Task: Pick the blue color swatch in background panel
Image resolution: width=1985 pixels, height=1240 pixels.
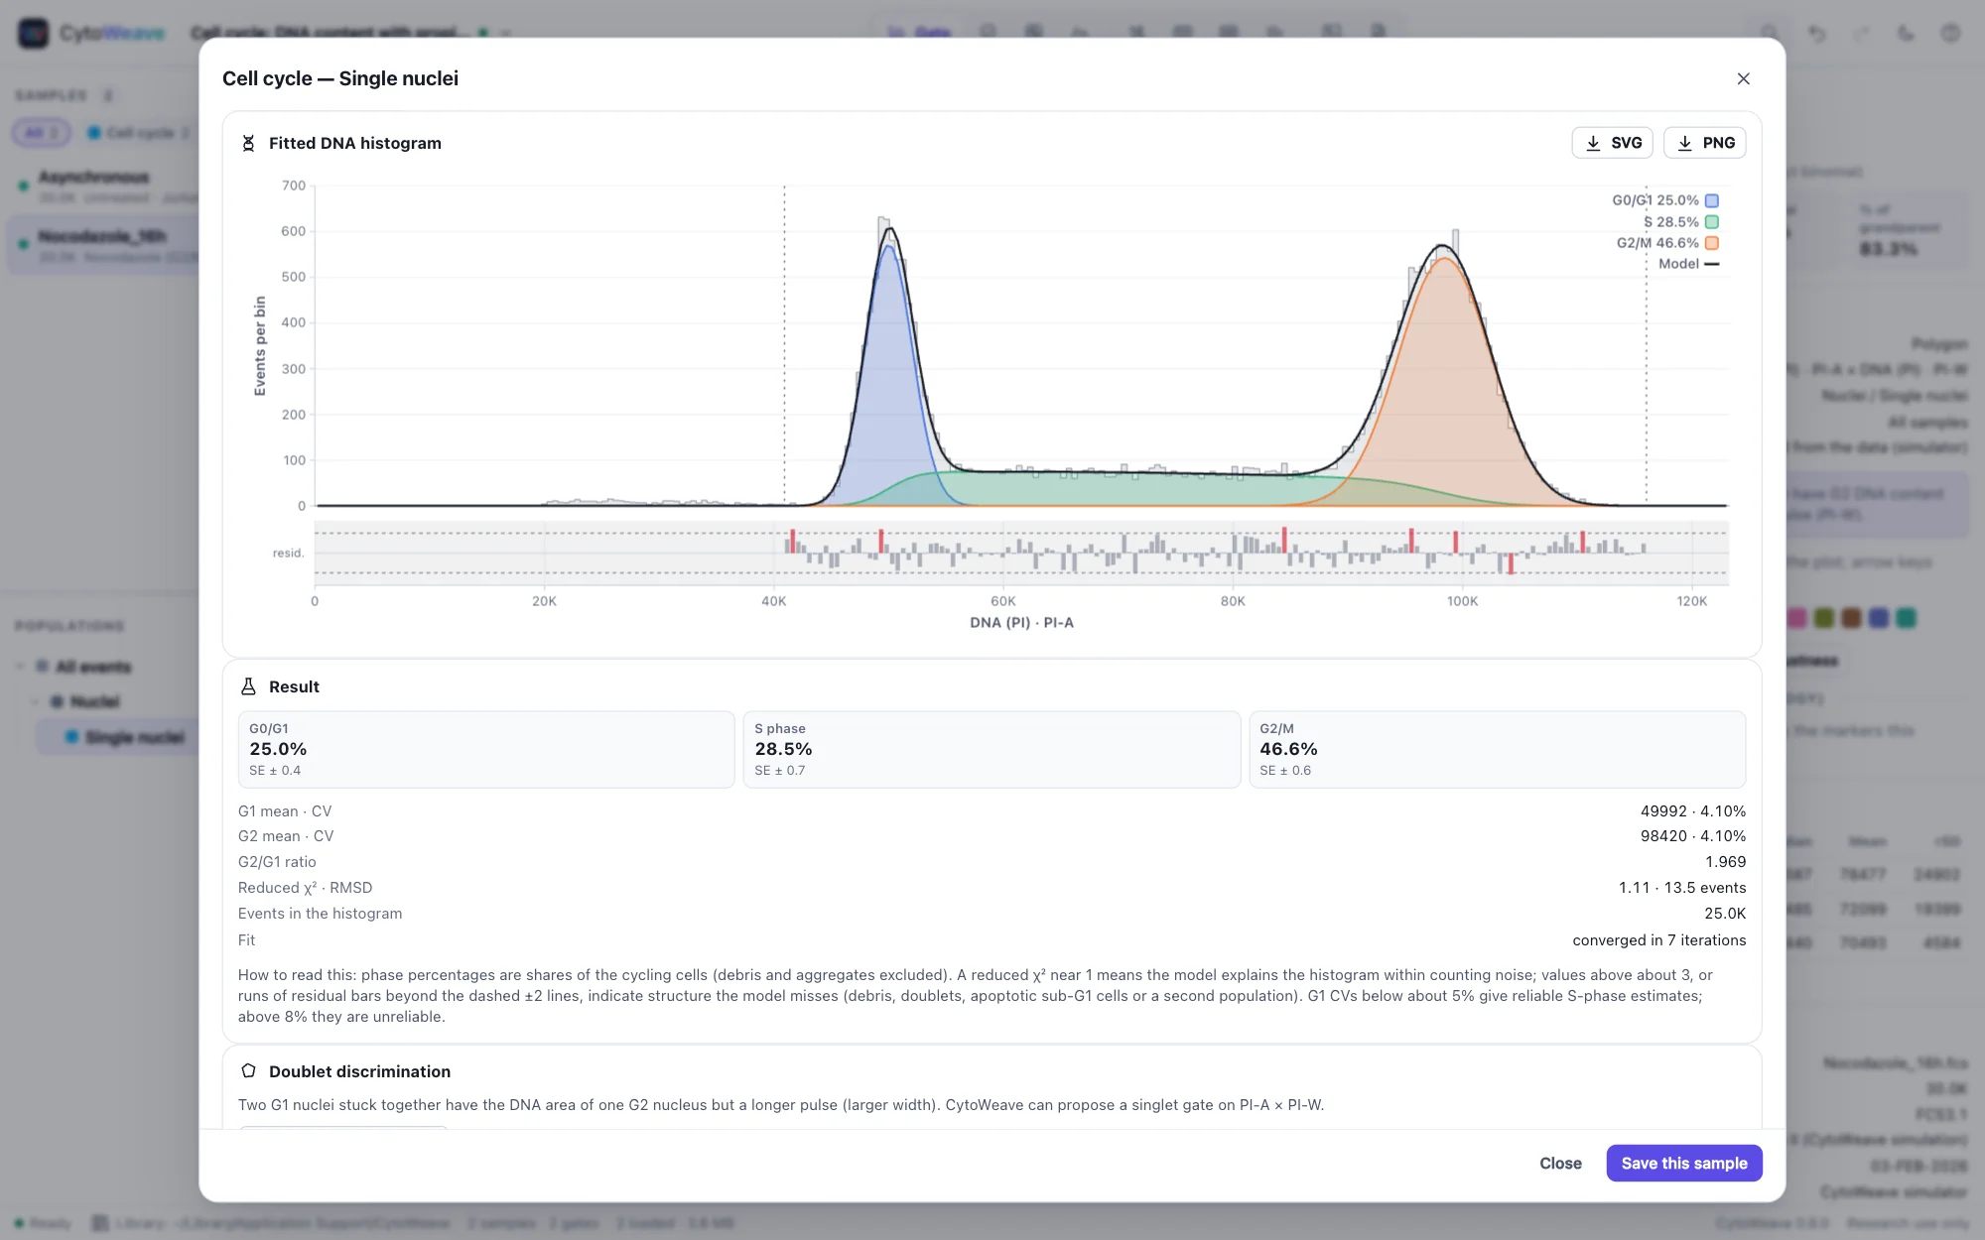Action: [x=1878, y=618]
